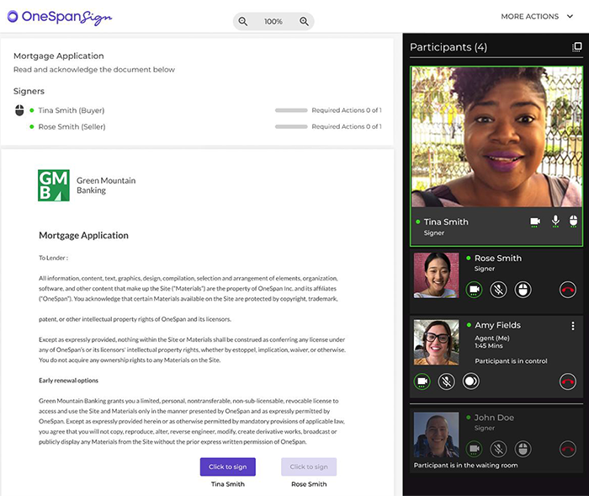Click John Doe's video thumbnail
The height and width of the screenshot is (496, 589).
pyautogui.click(x=436, y=435)
